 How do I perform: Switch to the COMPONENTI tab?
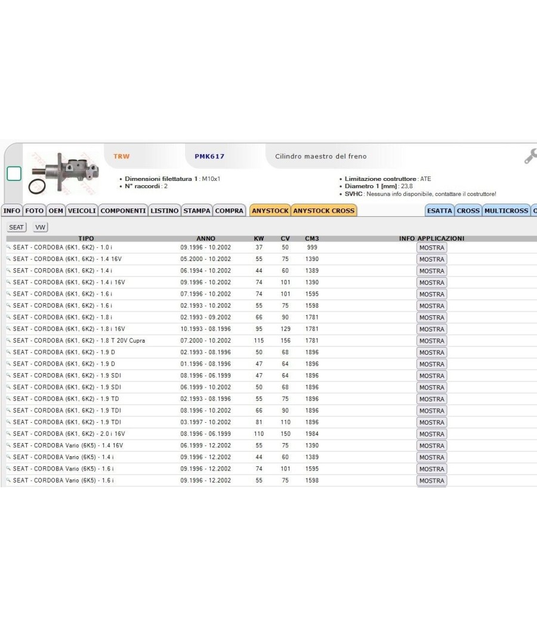pyautogui.click(x=123, y=211)
